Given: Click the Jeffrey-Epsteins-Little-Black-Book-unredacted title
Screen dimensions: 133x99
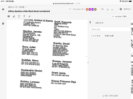Looking at the screenshot, I should [29, 11].
